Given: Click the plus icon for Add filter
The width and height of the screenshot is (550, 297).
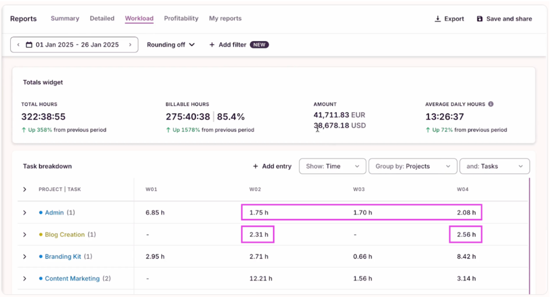Looking at the screenshot, I should pos(212,45).
